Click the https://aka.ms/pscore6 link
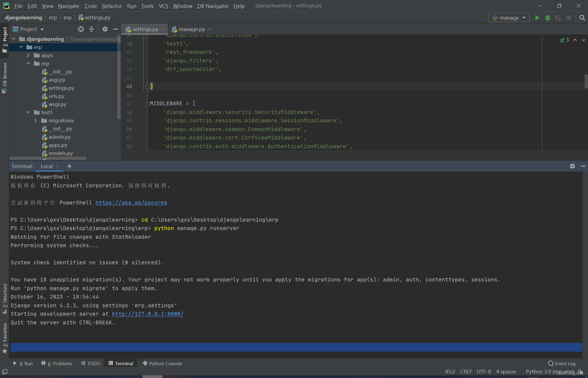The height and width of the screenshot is (378, 588). 131,203
